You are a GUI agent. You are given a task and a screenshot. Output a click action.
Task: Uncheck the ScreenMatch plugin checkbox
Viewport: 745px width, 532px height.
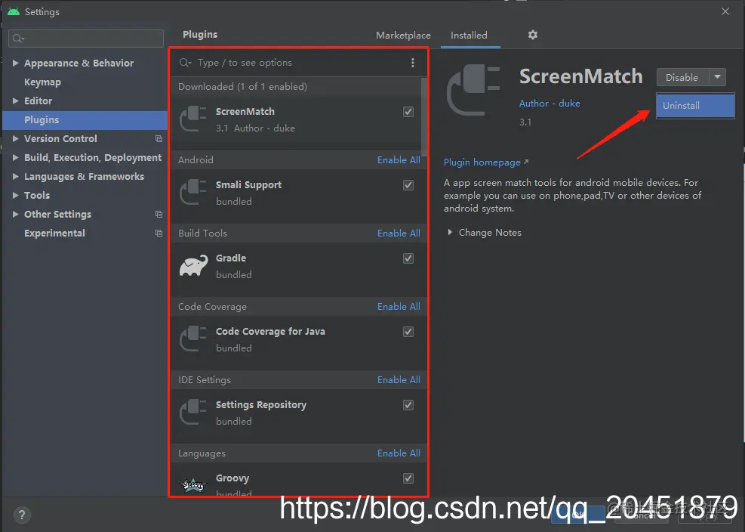(408, 112)
